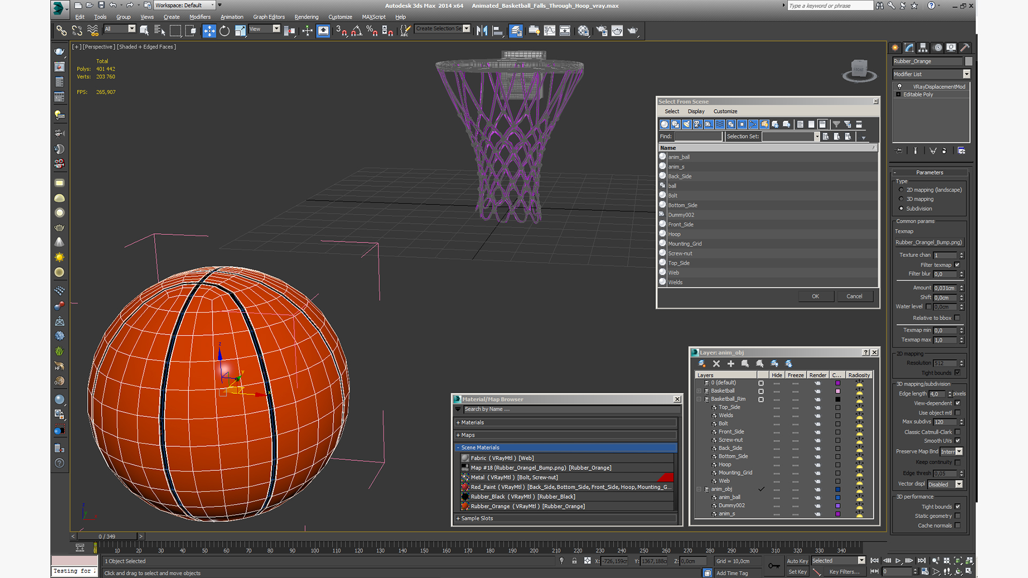This screenshot has width=1028, height=578.
Task: Switch to the Create command panel
Action: (895, 48)
